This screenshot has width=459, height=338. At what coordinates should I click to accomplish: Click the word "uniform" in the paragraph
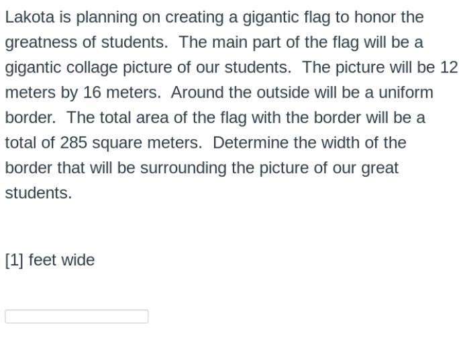tap(406, 92)
